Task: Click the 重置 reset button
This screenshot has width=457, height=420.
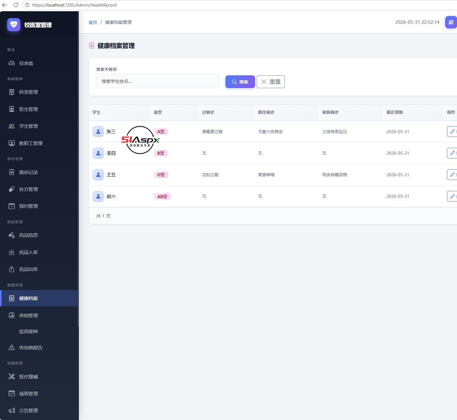Action: point(271,82)
